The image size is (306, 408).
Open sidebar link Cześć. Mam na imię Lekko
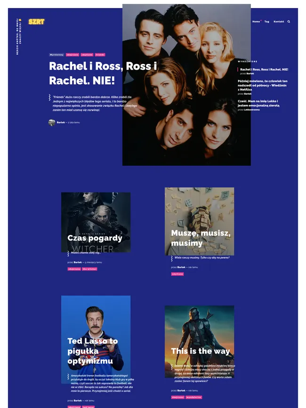coord(258,104)
